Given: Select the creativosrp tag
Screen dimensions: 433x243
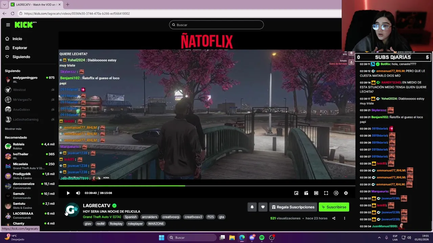Looking at the screenshot, I should pos(171,217).
